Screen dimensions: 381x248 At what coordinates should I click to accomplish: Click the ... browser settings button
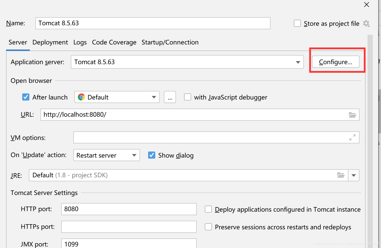[x=170, y=97]
